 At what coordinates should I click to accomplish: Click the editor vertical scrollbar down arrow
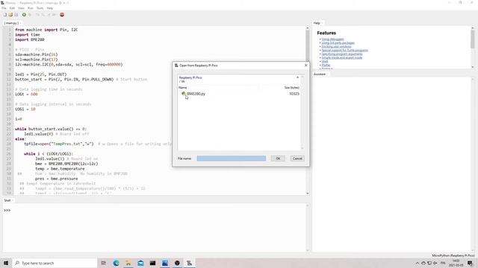coord(307,194)
